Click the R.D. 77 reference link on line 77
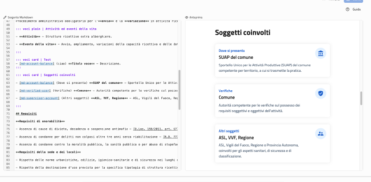The height and width of the screenshot is (182, 371). (x=170, y=137)
